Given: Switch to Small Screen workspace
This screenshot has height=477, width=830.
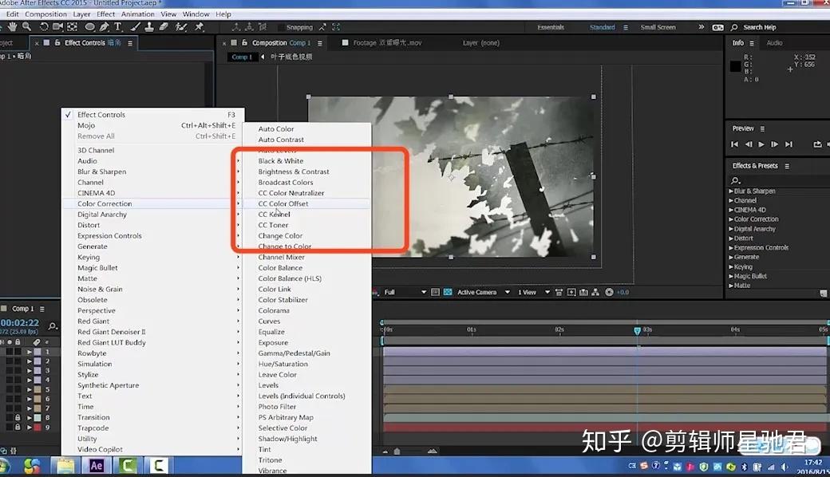Looking at the screenshot, I should tap(658, 27).
